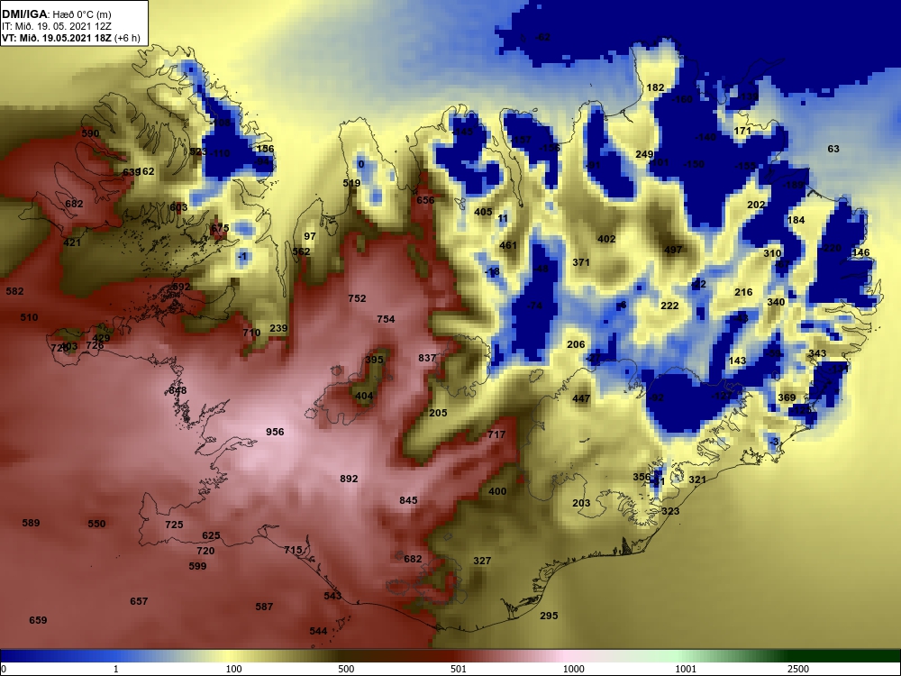
Task: Click the 837 value label
Action: 427,358
